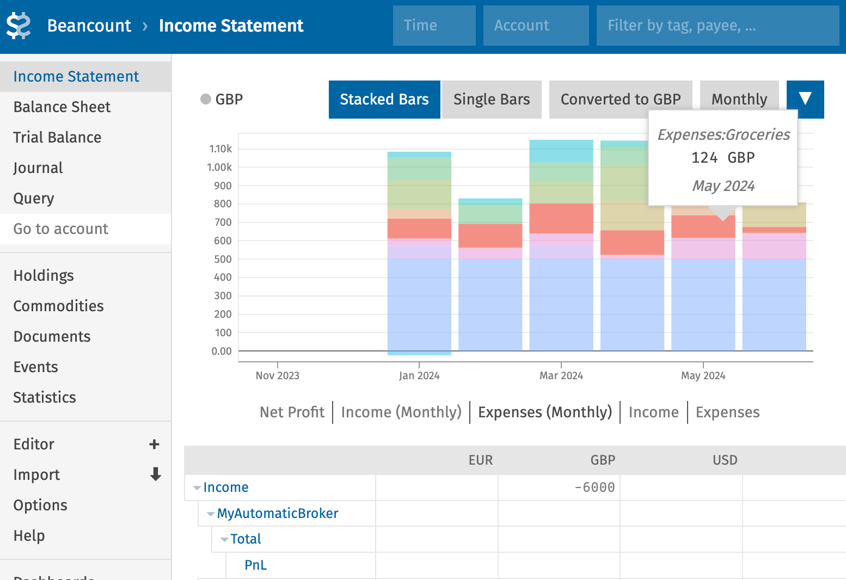Open the Income account link
Image resolution: width=846 pixels, height=580 pixels.
pyautogui.click(x=226, y=488)
